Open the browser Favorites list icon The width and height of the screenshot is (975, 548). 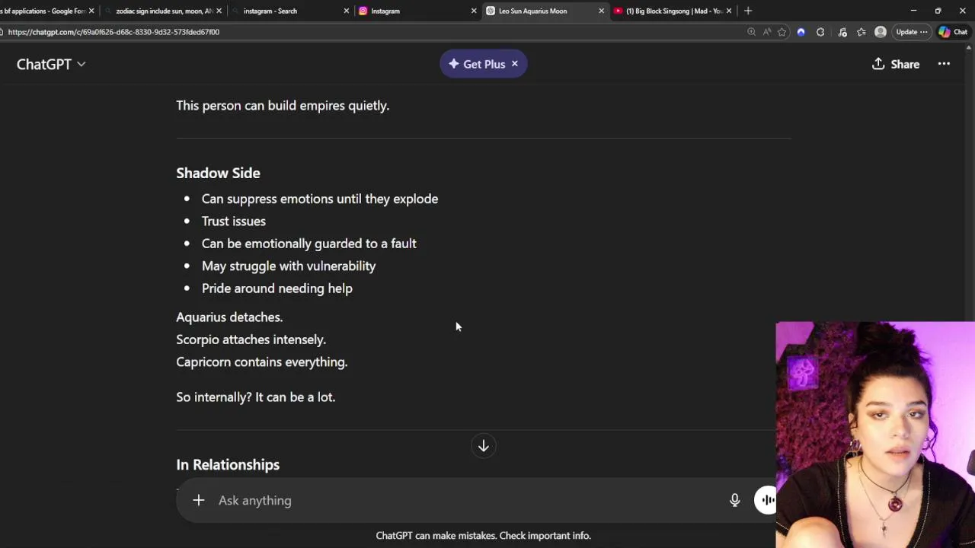861,32
